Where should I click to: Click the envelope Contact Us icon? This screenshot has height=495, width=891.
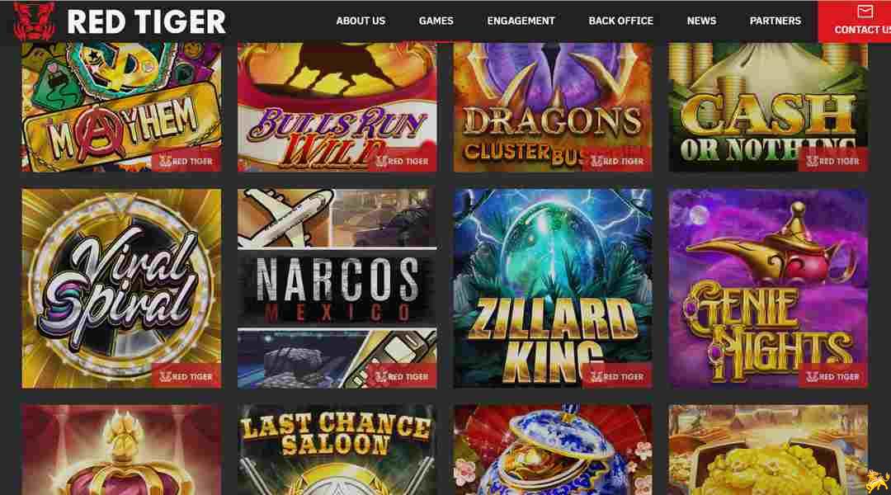pyautogui.click(x=865, y=12)
